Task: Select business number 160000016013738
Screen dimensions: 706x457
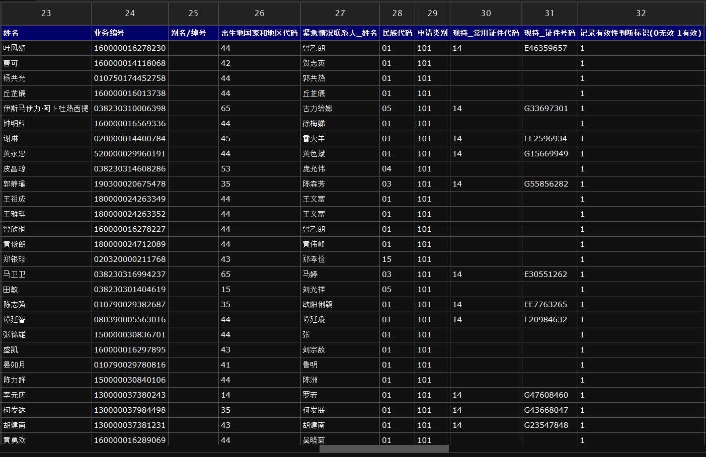Action: (x=130, y=94)
